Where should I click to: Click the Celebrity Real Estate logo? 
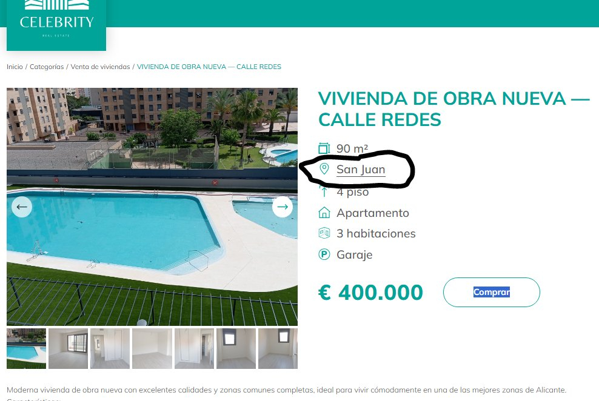(x=56, y=24)
